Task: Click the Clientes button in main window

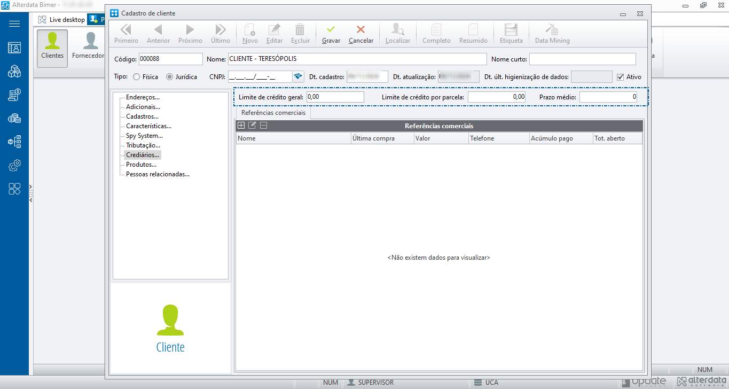Action: [52, 48]
